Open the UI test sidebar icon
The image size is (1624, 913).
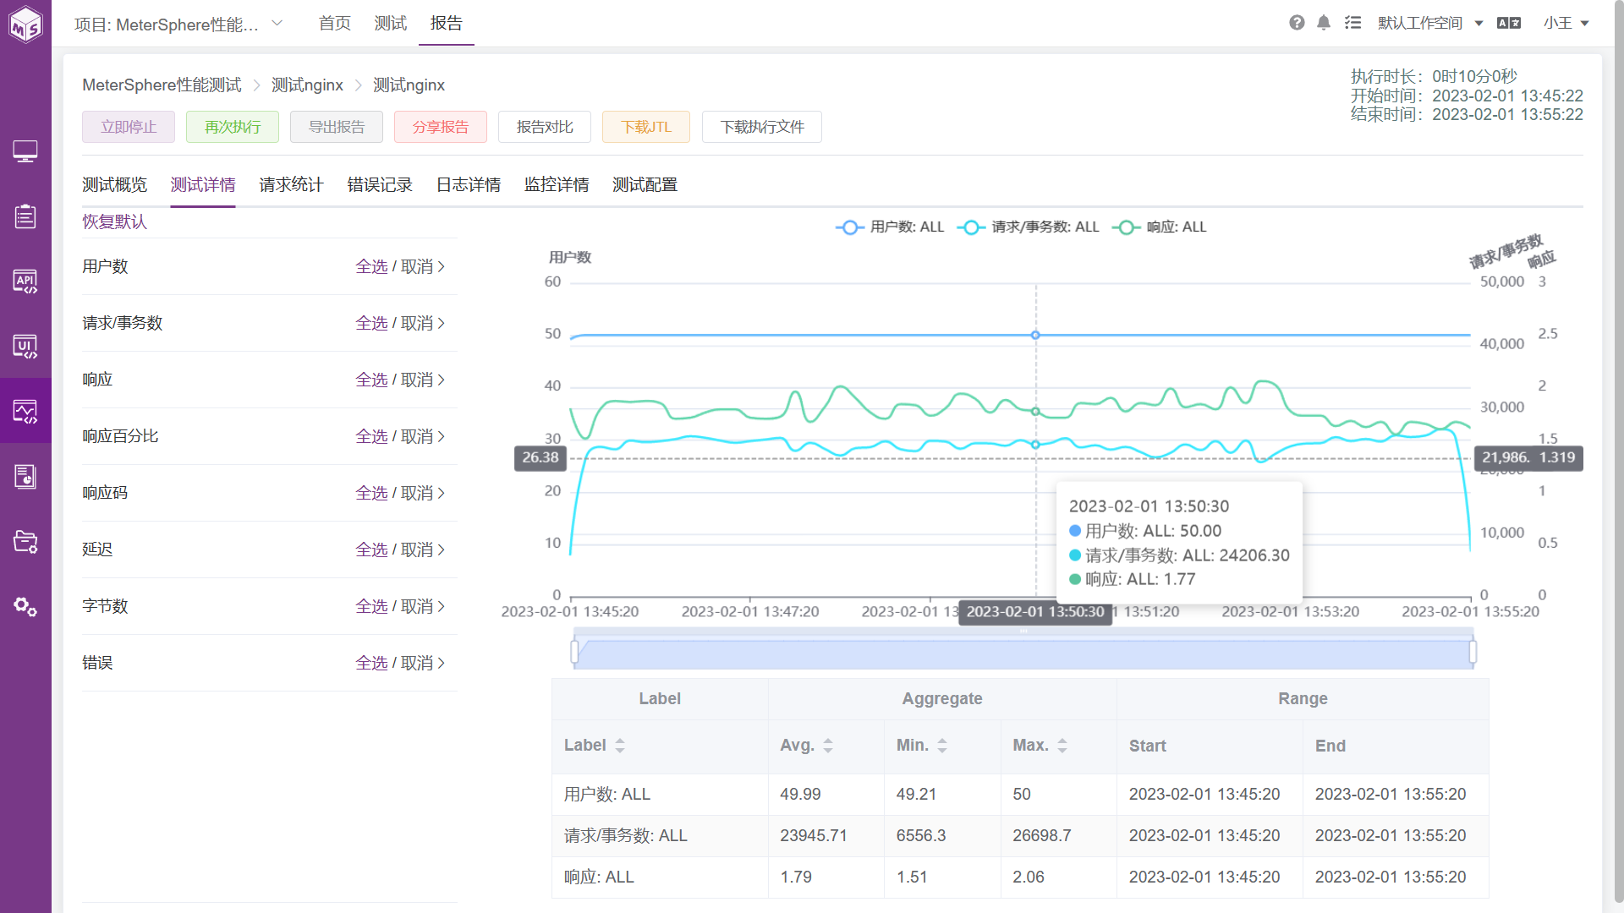(25, 346)
